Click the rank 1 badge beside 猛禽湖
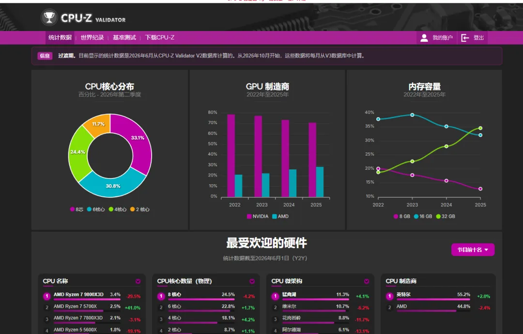The image size is (523, 334). coord(275,296)
